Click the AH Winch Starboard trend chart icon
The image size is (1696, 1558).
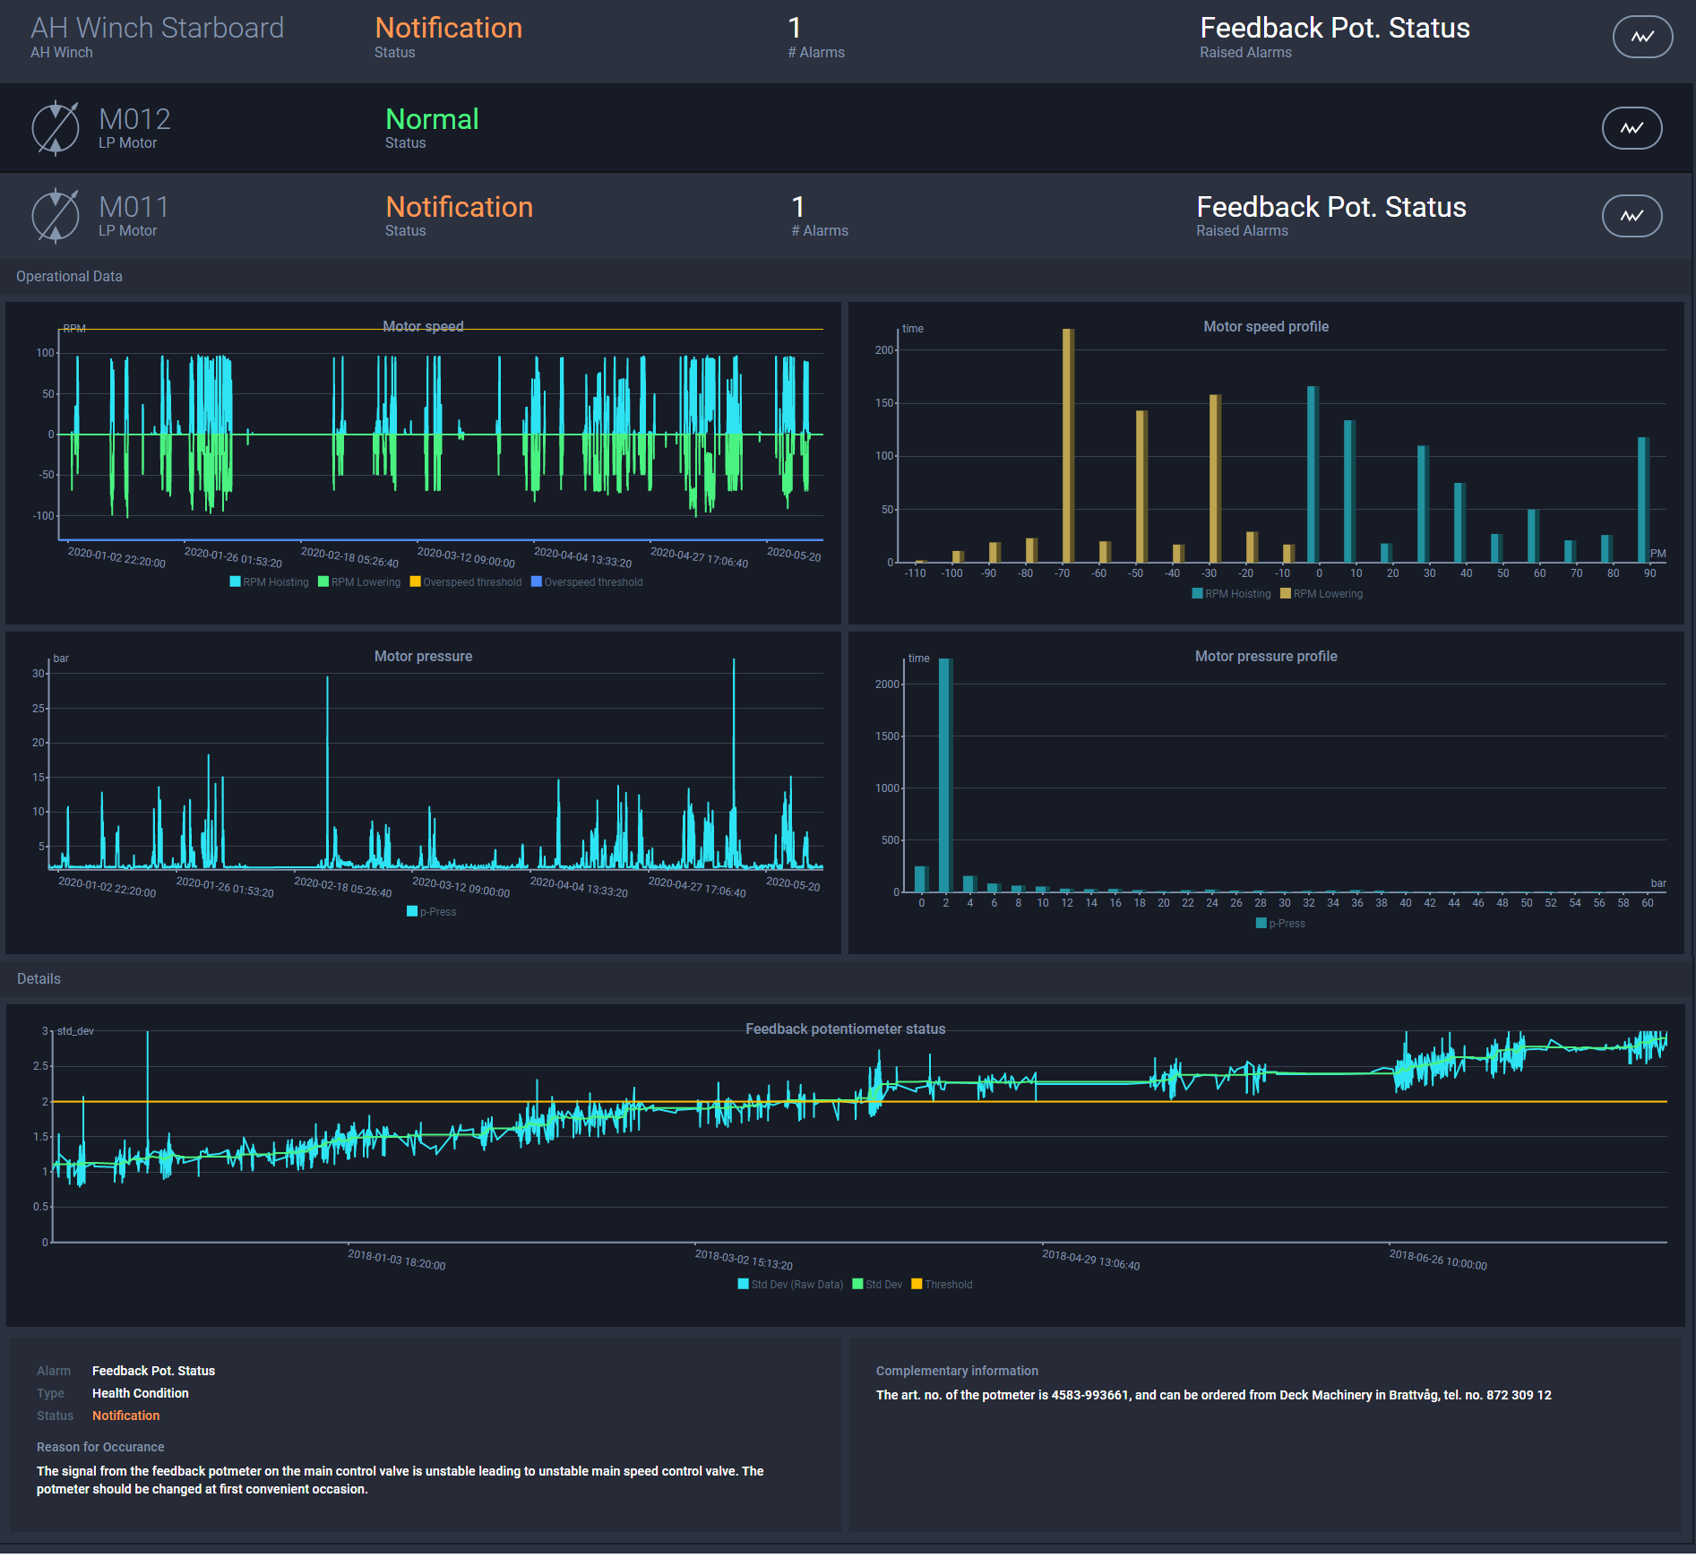pos(1641,37)
